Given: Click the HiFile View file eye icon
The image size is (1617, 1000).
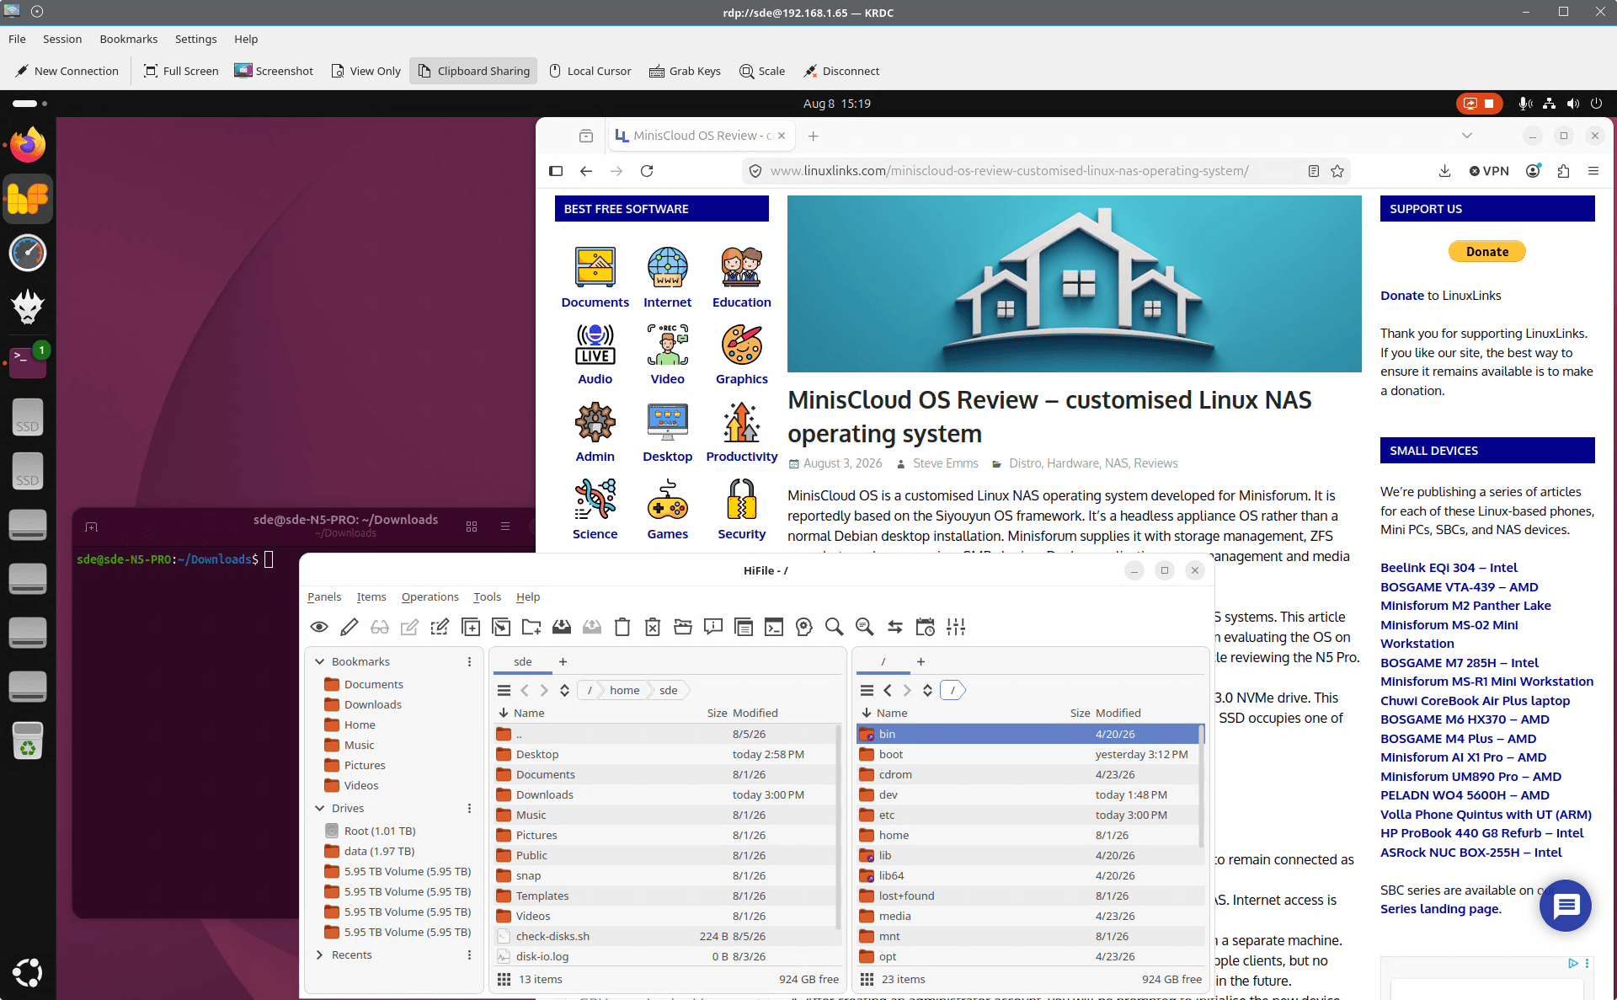Looking at the screenshot, I should point(319,627).
